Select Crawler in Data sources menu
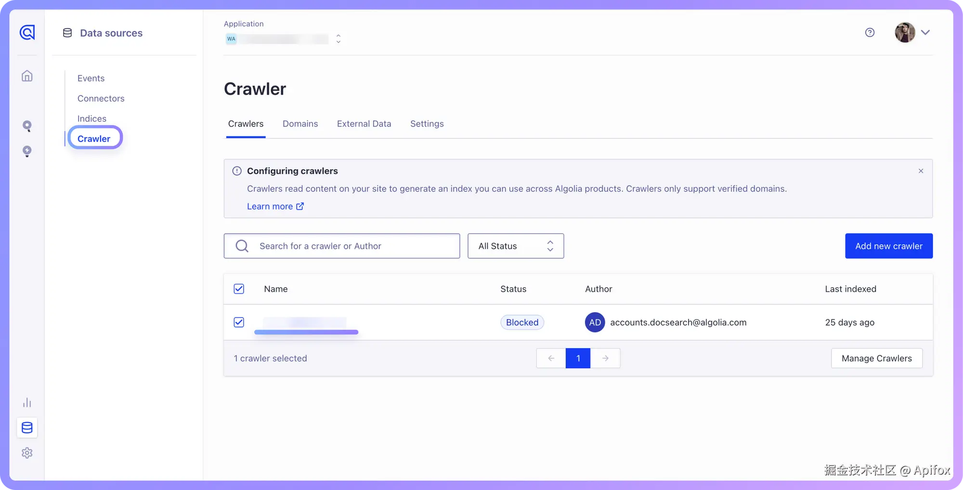This screenshot has height=490, width=963. pos(94,139)
